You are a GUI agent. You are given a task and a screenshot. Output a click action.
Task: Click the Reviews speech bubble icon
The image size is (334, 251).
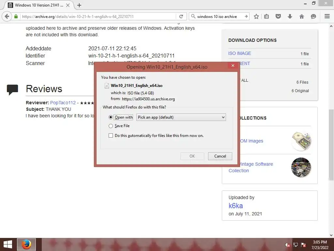coord(12,90)
